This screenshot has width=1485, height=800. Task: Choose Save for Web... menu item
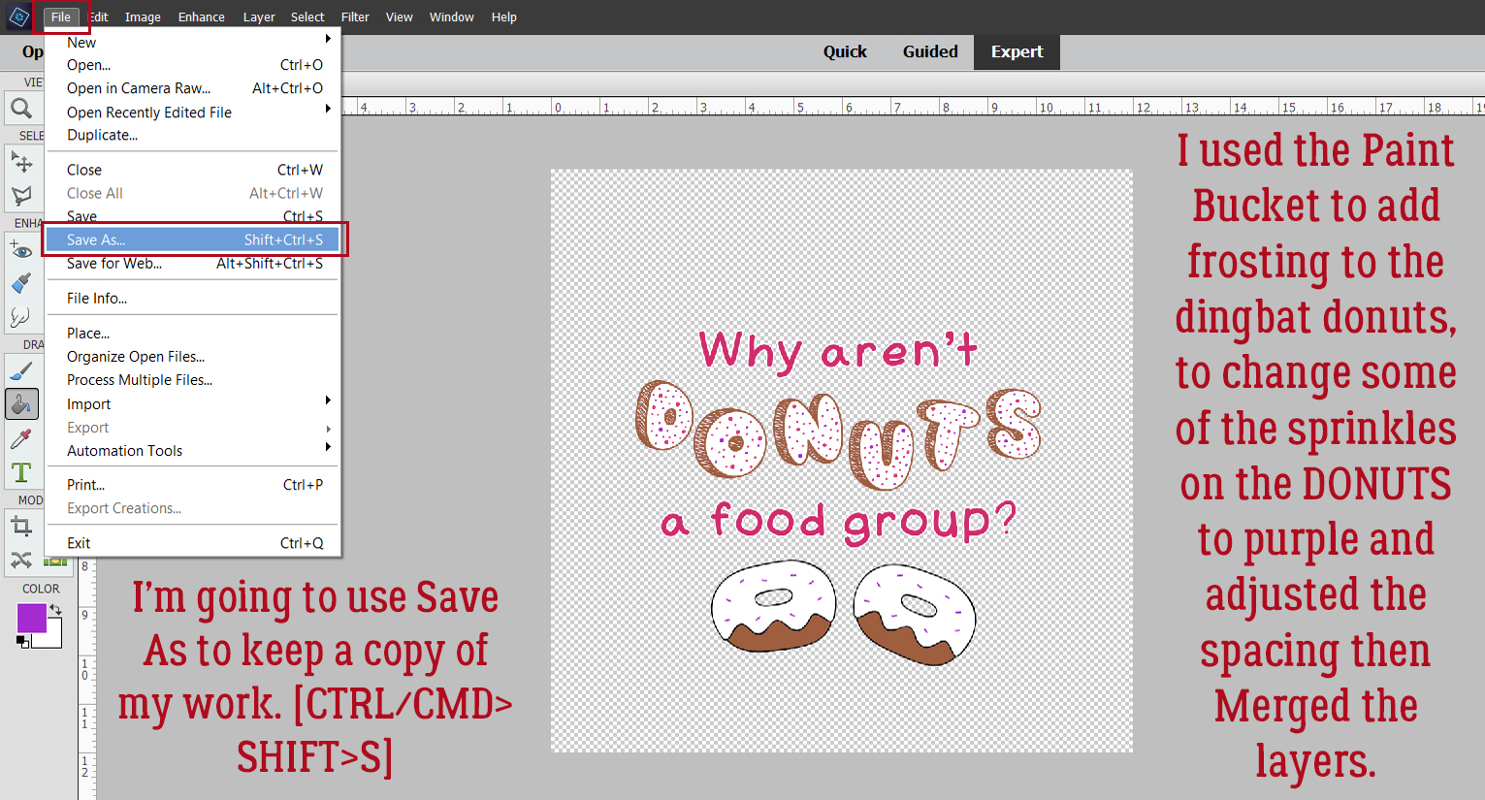192,263
